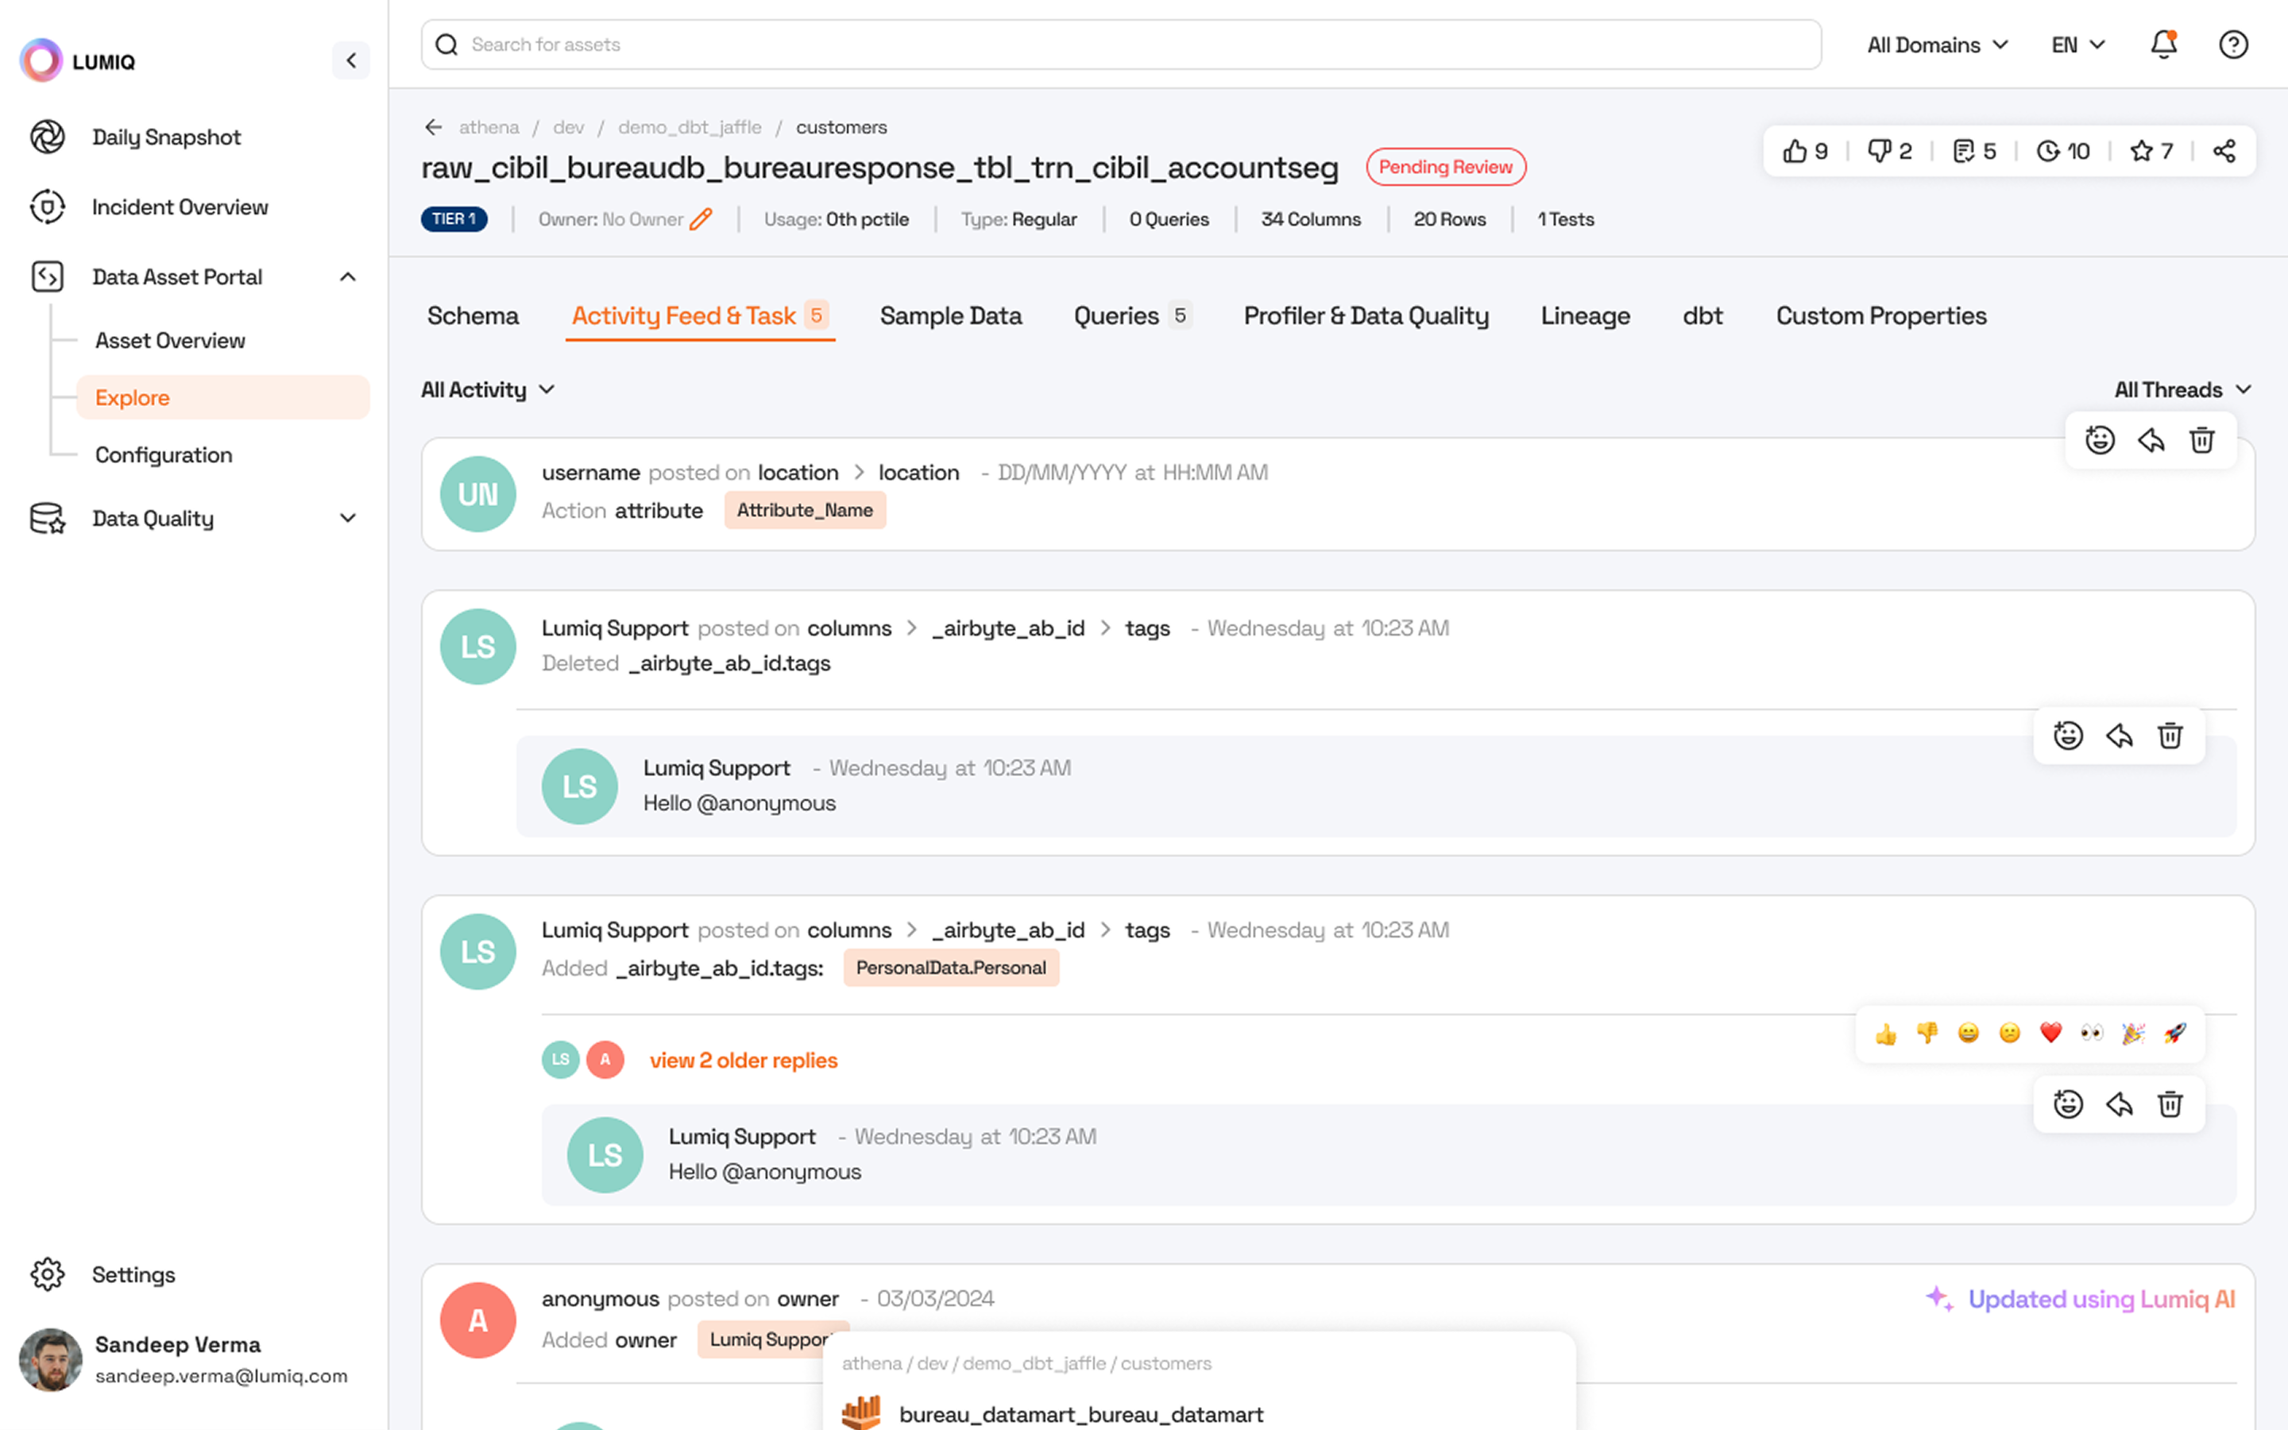2288x1430 pixels.
Task: Delete the username post with trash icon
Action: pyautogui.click(x=2202, y=440)
